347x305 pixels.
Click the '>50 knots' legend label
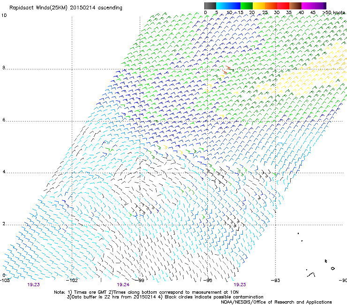333,13
